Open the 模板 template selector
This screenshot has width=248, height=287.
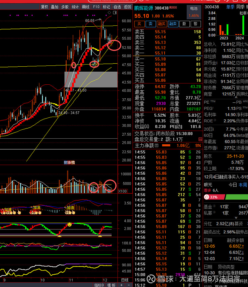tap(111, 285)
